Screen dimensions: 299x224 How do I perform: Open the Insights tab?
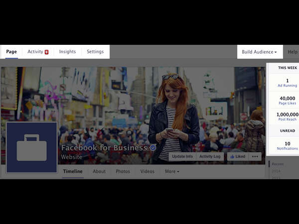tap(67, 52)
